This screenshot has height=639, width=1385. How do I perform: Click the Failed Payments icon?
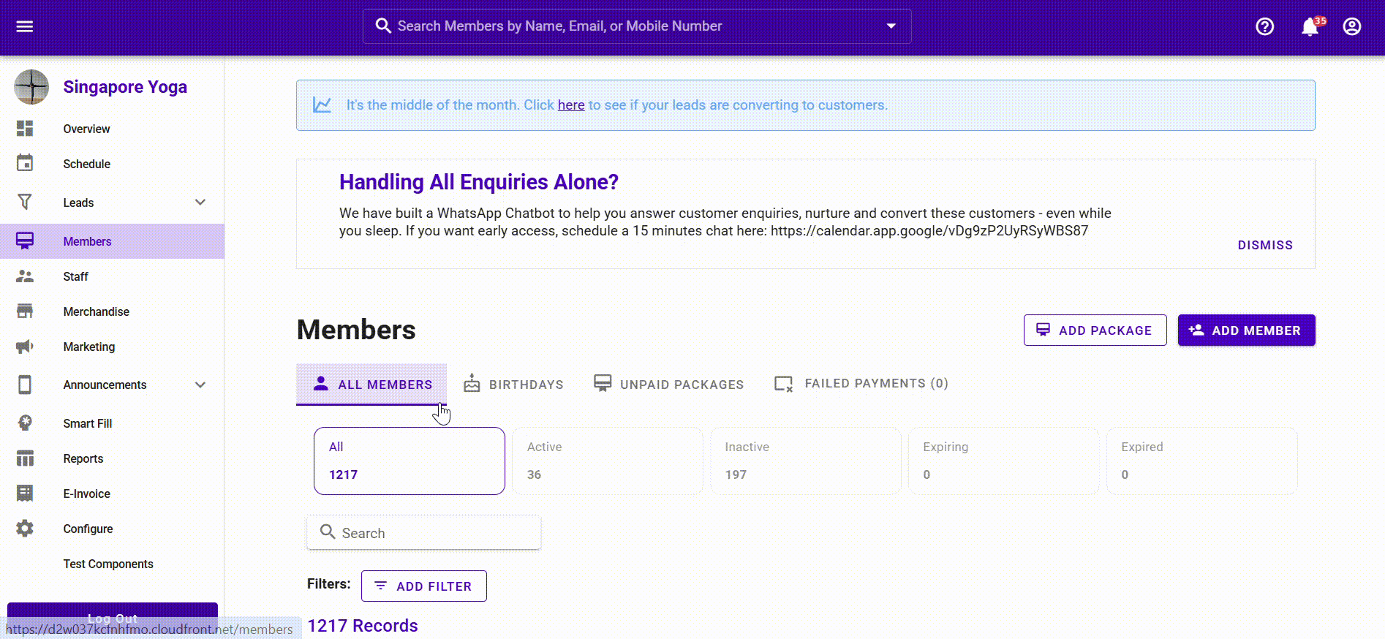784,384
